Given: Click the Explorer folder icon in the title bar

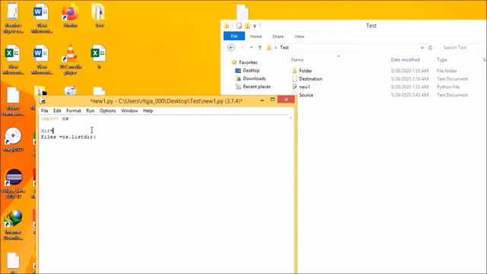Looking at the screenshot, I should (227, 26).
